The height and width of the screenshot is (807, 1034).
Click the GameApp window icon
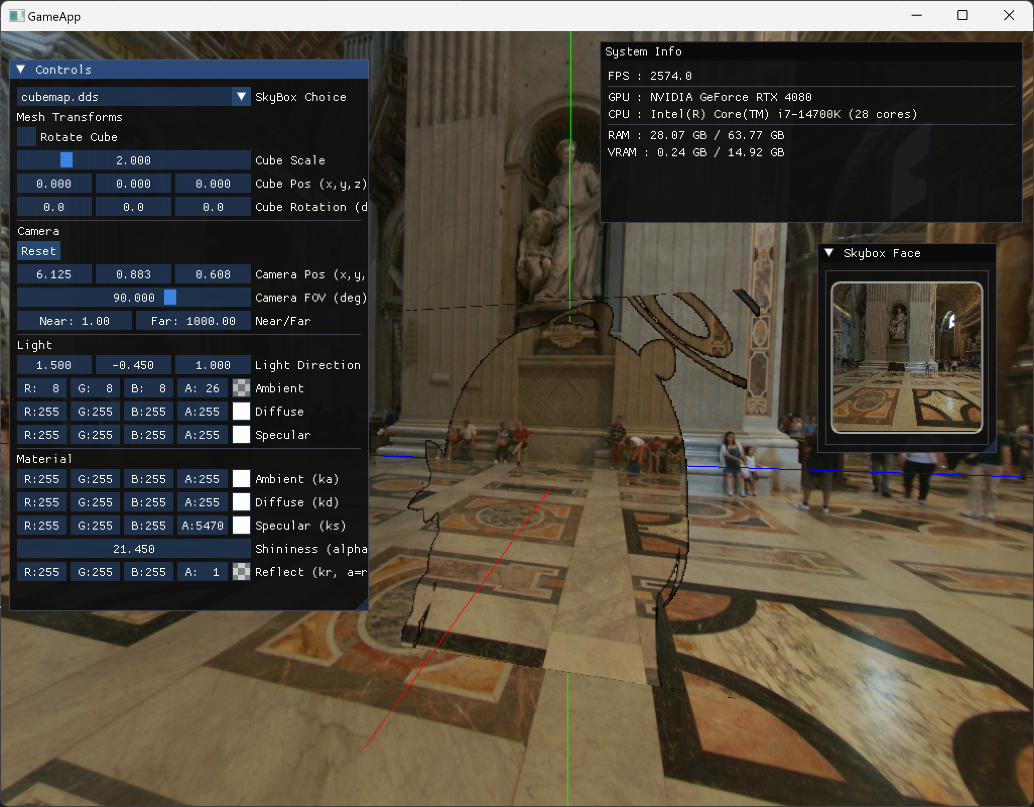click(x=16, y=16)
